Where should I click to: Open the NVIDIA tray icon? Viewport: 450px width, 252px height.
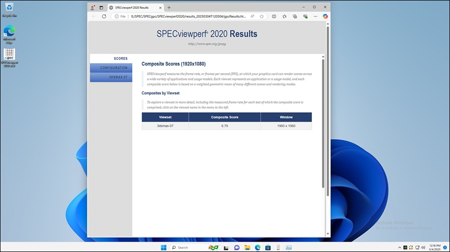[405, 247]
